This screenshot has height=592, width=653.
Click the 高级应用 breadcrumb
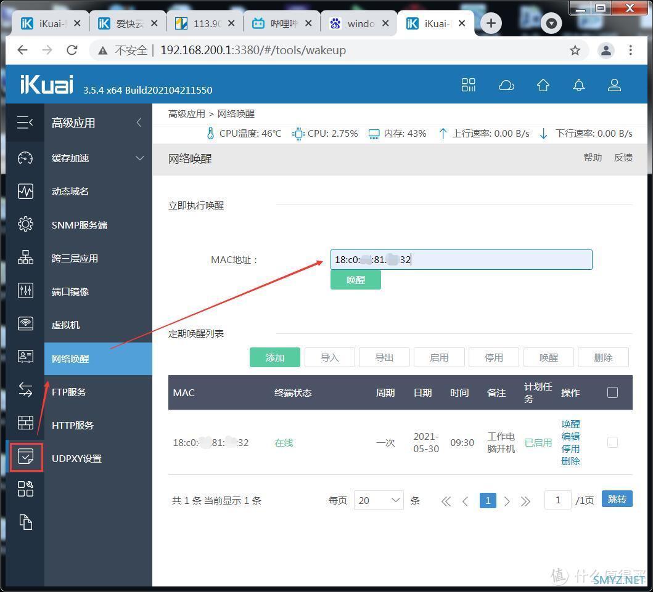point(187,113)
